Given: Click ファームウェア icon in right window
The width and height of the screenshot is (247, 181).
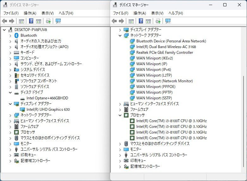Looking at the screenshot, I should [126, 109].
